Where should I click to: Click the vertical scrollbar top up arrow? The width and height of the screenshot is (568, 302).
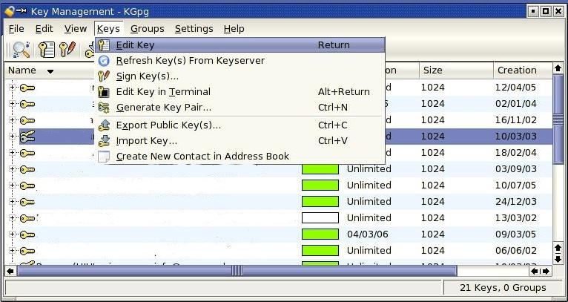(x=558, y=68)
